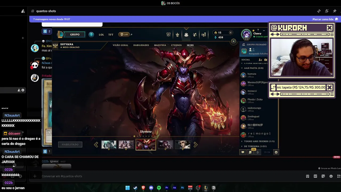The image size is (341, 192).
Task: Select the Skins tab
Action: pyautogui.click(x=190, y=45)
